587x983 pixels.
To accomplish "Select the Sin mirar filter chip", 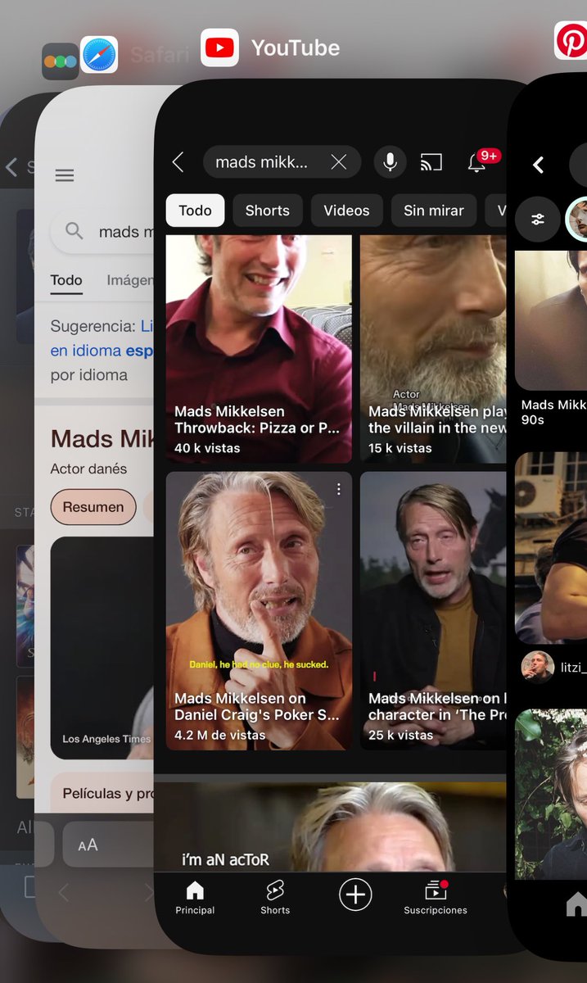I will 434,211.
